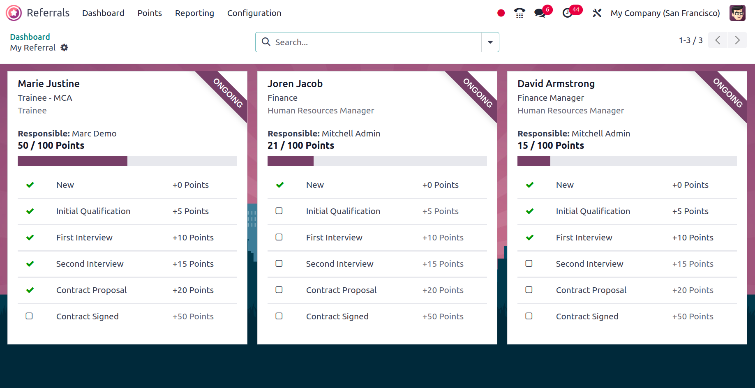
Task: Click the search magnifier icon
Action: [x=266, y=42]
